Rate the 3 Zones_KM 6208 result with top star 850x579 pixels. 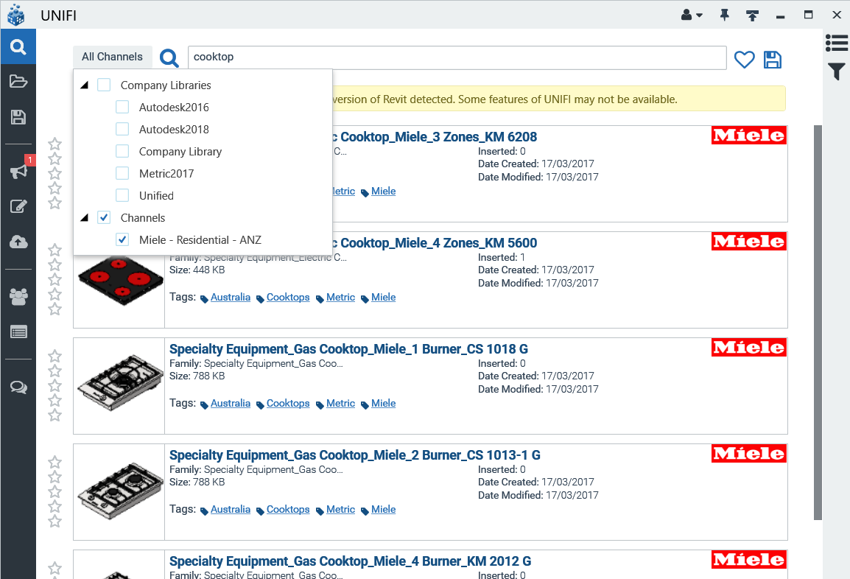pos(55,144)
